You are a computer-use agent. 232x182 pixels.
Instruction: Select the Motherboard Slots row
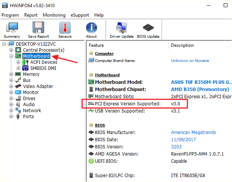point(159,96)
